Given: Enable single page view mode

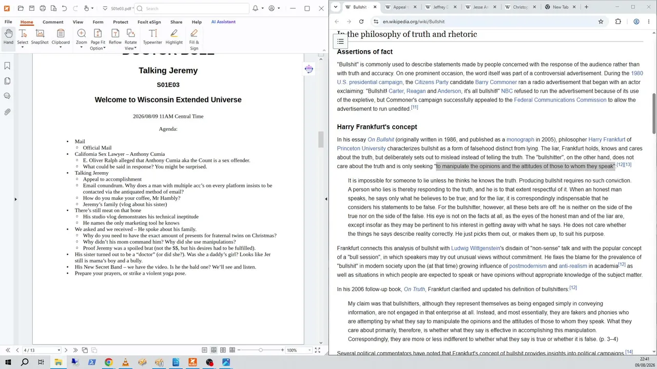Looking at the screenshot, I should click(x=204, y=350).
